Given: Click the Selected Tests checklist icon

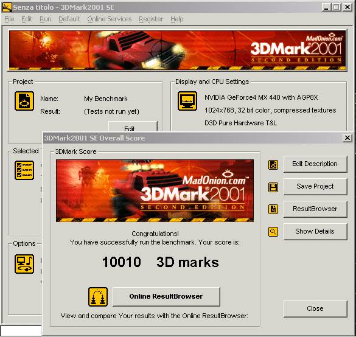Looking at the screenshot, I should pos(24,170).
